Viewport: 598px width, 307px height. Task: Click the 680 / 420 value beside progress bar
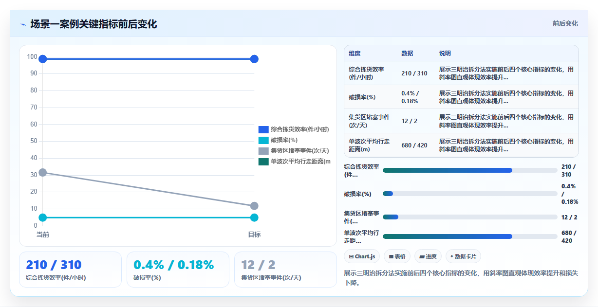click(569, 236)
